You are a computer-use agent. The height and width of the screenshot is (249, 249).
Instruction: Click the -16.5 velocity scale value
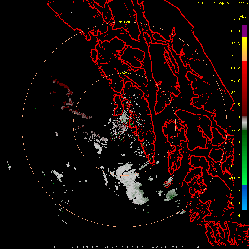234,129
